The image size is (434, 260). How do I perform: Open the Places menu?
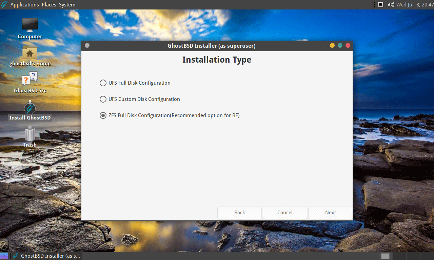tap(49, 5)
